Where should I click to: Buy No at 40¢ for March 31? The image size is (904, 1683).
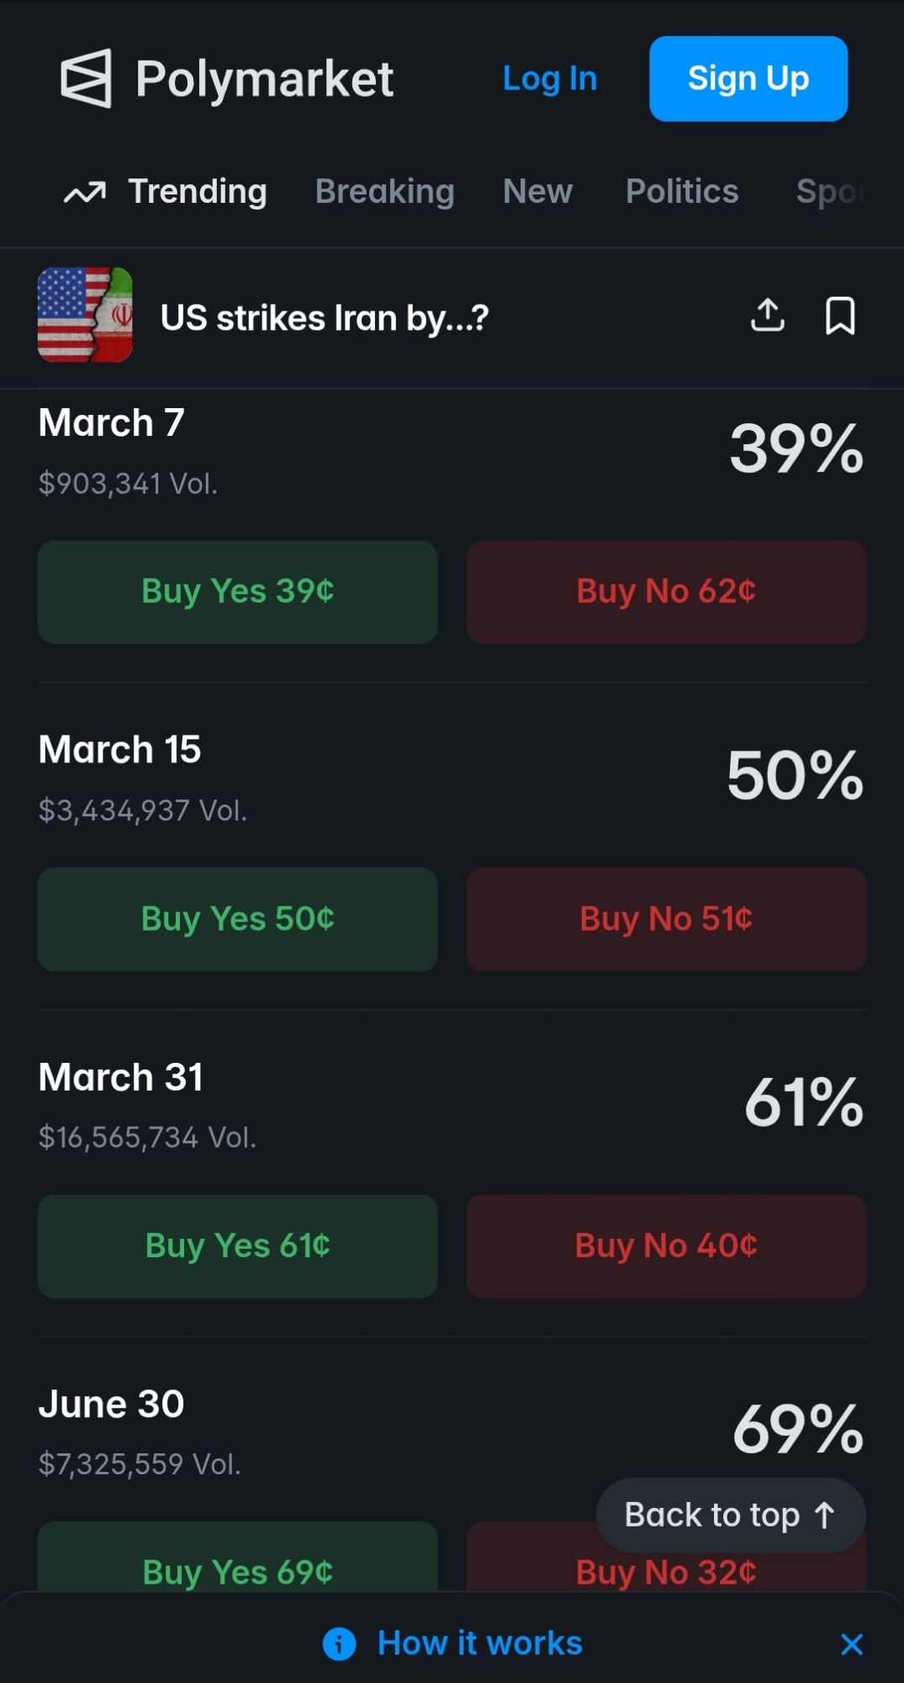(665, 1245)
